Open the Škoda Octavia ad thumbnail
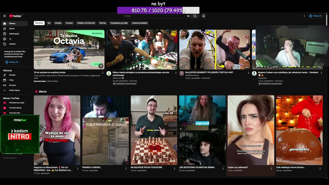 [x=69, y=50]
